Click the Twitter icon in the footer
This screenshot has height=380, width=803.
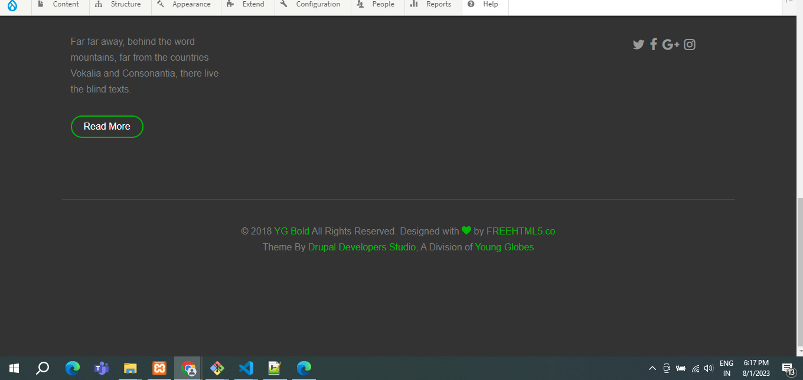coord(638,45)
